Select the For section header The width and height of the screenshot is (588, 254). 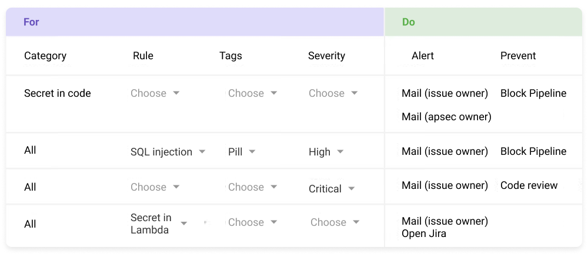195,22
